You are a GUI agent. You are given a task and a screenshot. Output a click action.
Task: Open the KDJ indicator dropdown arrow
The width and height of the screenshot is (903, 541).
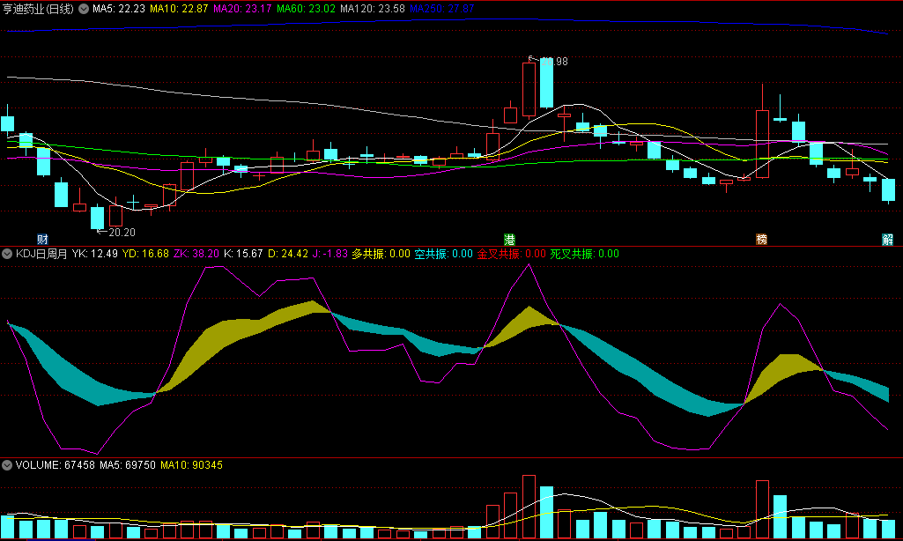(x=7, y=254)
